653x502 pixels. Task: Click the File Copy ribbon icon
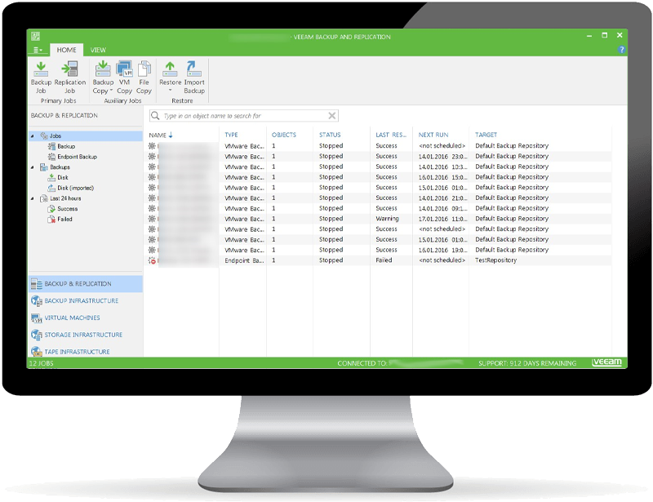click(x=144, y=69)
